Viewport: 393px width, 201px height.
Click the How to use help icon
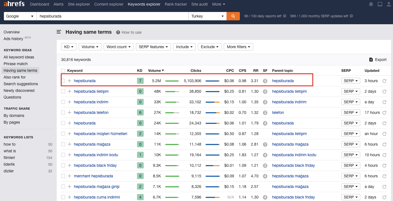coord(118,32)
